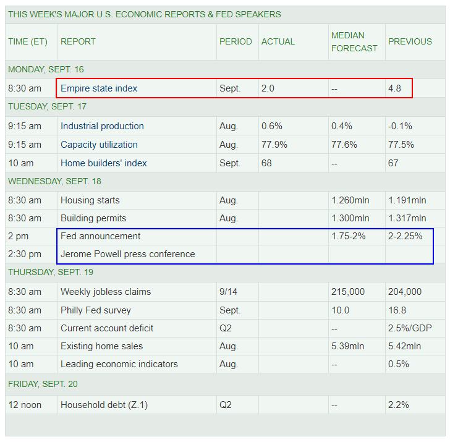Select the Weekly jobless claims text
This screenshot has width=450, height=442.
point(106,292)
